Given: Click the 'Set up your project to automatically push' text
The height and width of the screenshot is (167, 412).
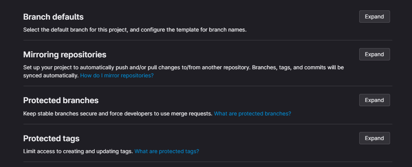Looking at the screenshot, I should click(x=183, y=67).
